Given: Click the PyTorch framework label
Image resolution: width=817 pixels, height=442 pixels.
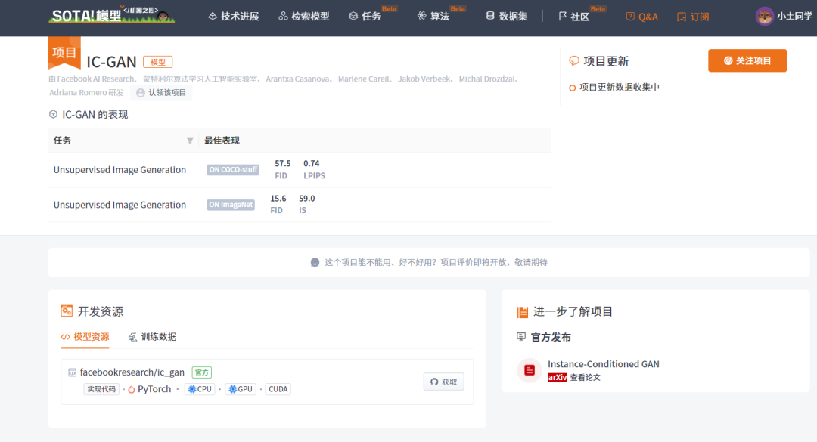Looking at the screenshot, I should pos(150,389).
